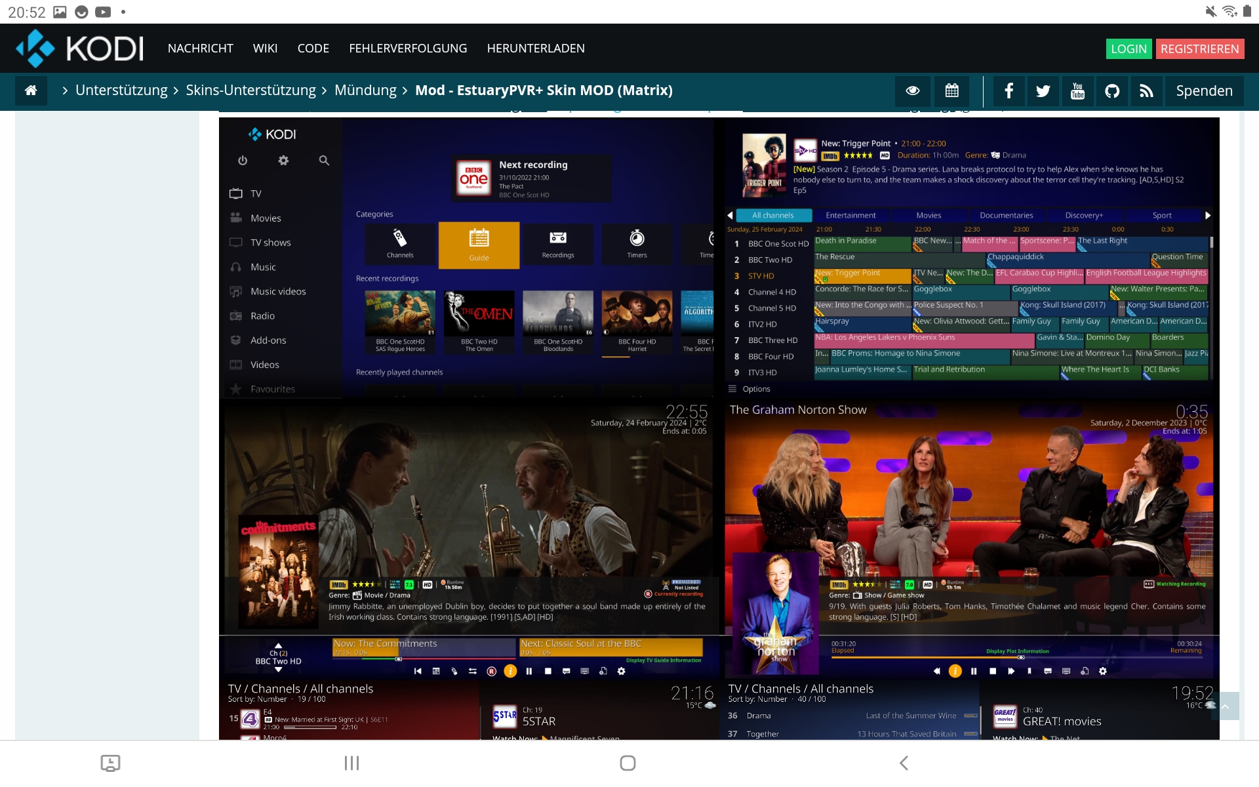1259x787 pixels.
Task: Open the Mod - EstuaryPVR+ Skin MOD thread title
Action: point(544,91)
